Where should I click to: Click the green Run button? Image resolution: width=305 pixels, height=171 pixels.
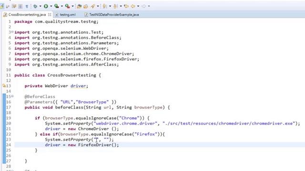46,6
